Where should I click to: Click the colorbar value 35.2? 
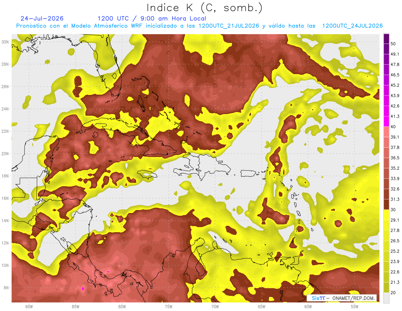pos(395,168)
